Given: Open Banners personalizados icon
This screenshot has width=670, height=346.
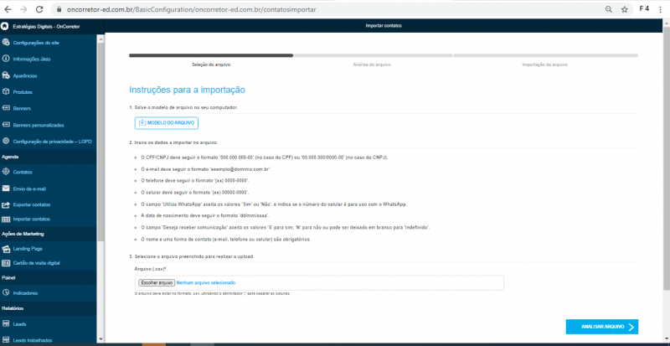Looking at the screenshot, I should point(6,125).
